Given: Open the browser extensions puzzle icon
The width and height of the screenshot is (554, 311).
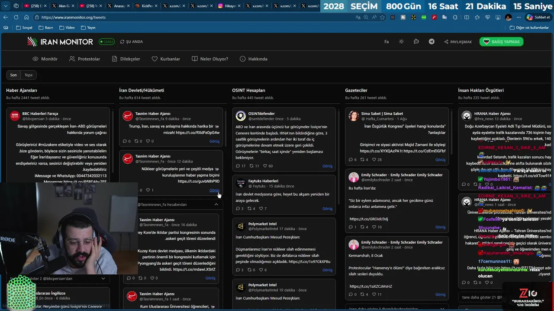Looking at the screenshot, I should (455, 17).
